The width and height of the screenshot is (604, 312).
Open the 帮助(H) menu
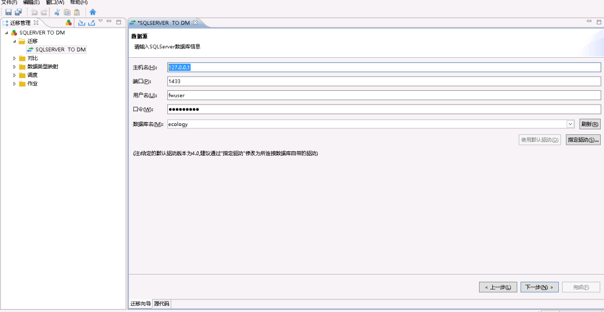point(79,2)
